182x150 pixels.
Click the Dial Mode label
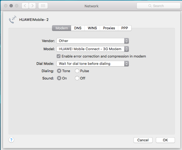point(45,63)
